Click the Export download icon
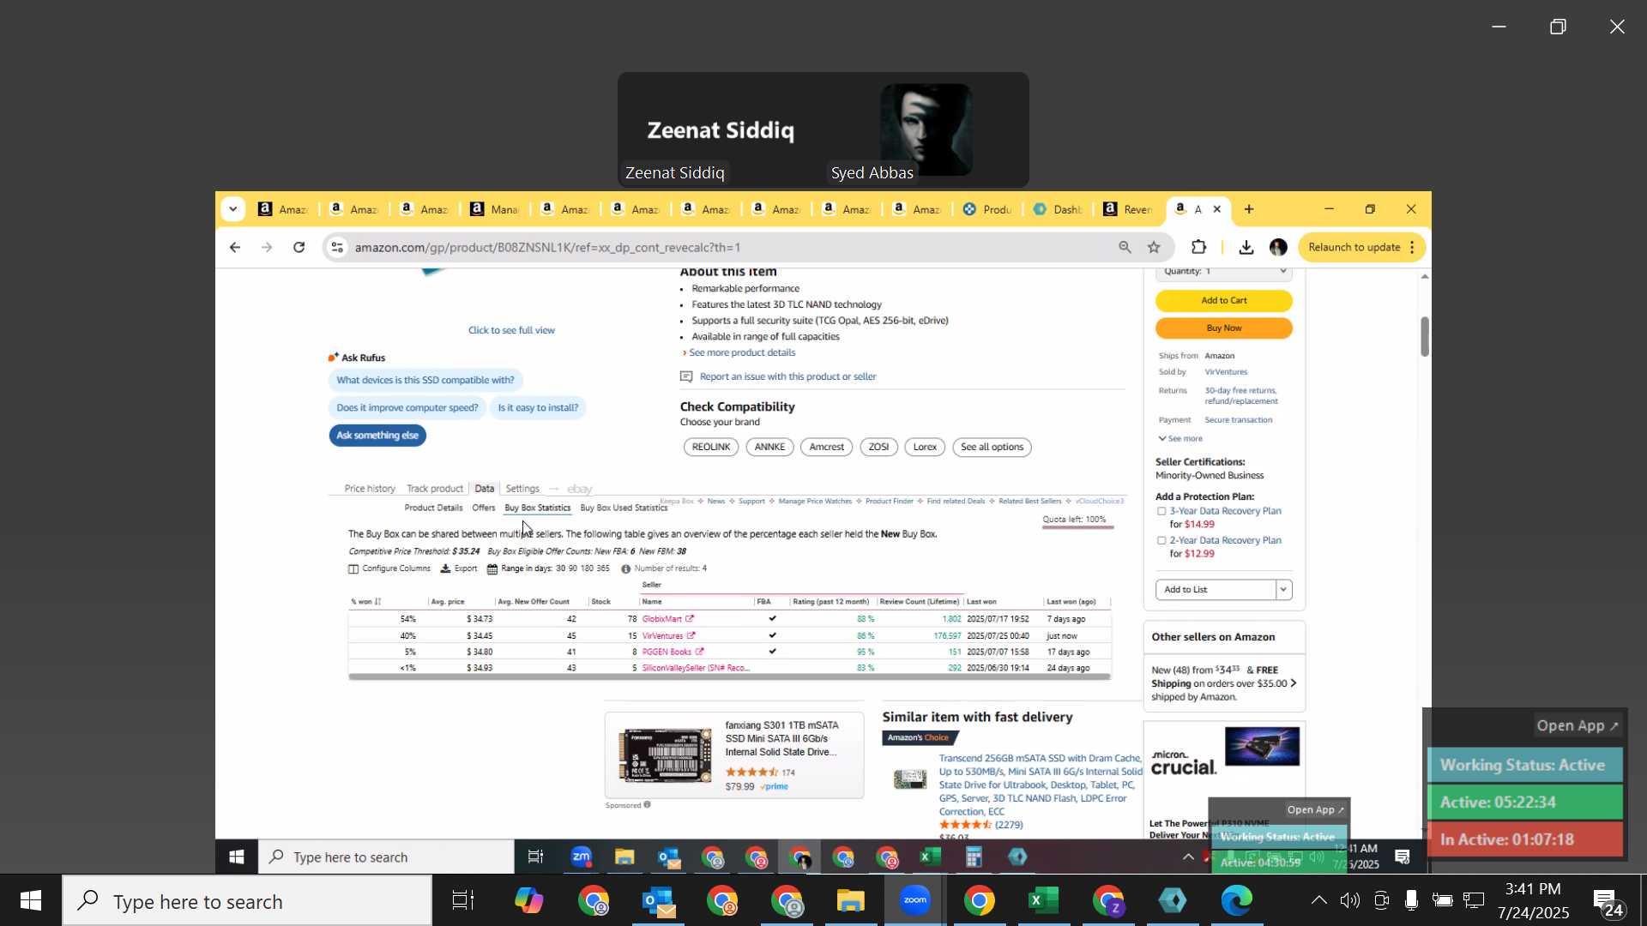This screenshot has height=926, width=1647. 445,568
